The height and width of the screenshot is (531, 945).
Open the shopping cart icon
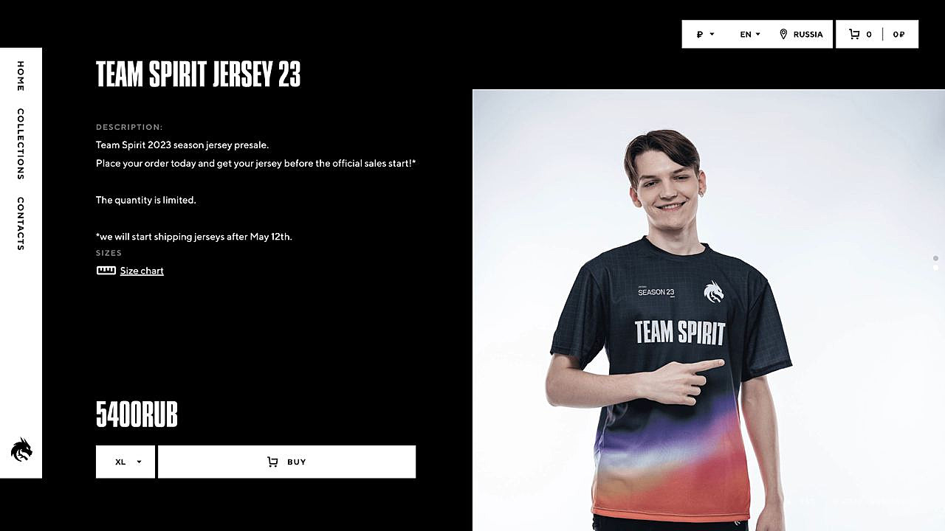pyautogui.click(x=854, y=34)
